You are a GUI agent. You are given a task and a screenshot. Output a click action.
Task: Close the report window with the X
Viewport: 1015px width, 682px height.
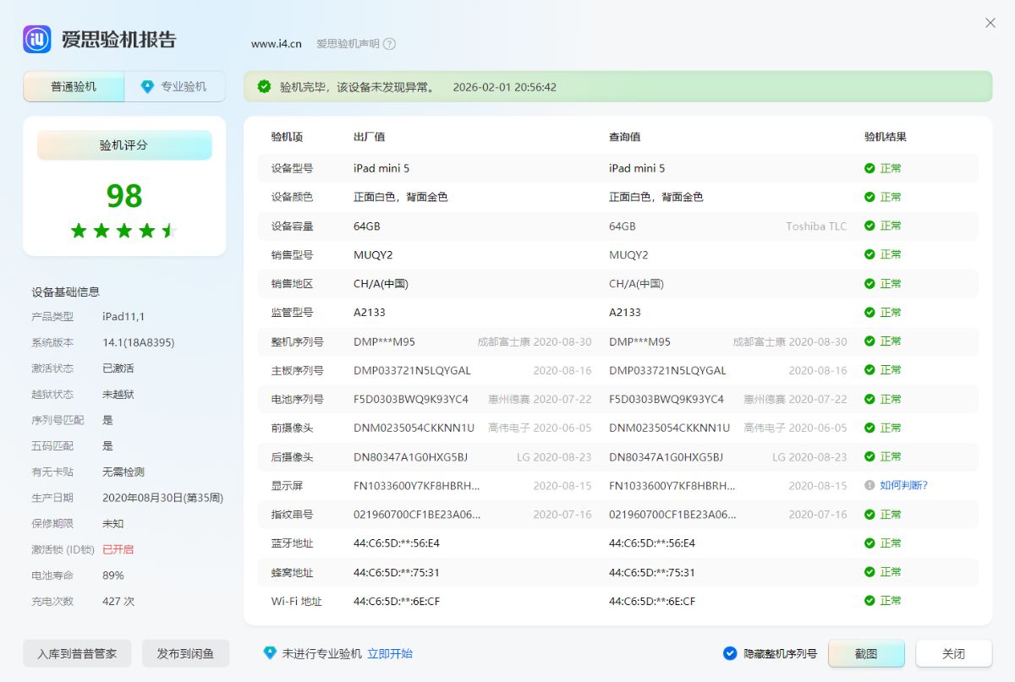coord(990,23)
